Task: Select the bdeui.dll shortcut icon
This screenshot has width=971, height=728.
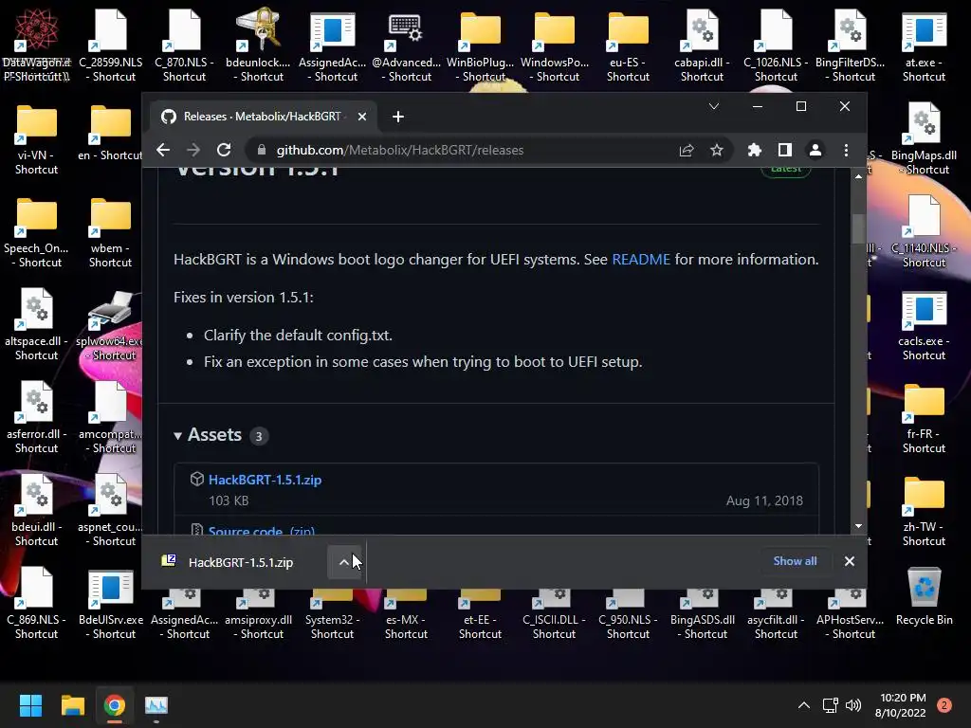Action: [x=37, y=510]
